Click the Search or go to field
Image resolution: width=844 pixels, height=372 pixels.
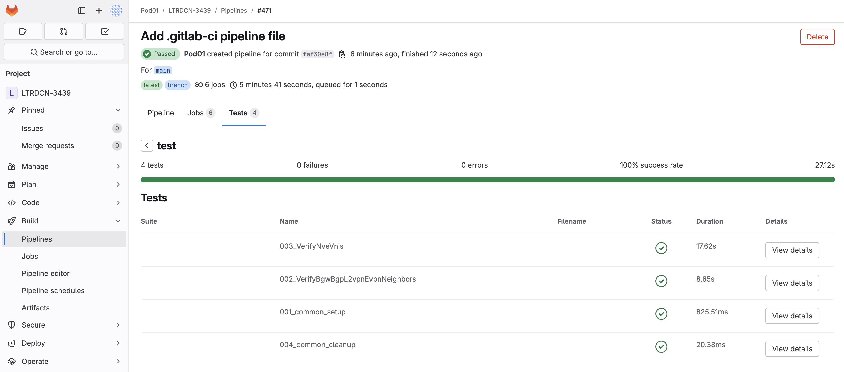[64, 52]
